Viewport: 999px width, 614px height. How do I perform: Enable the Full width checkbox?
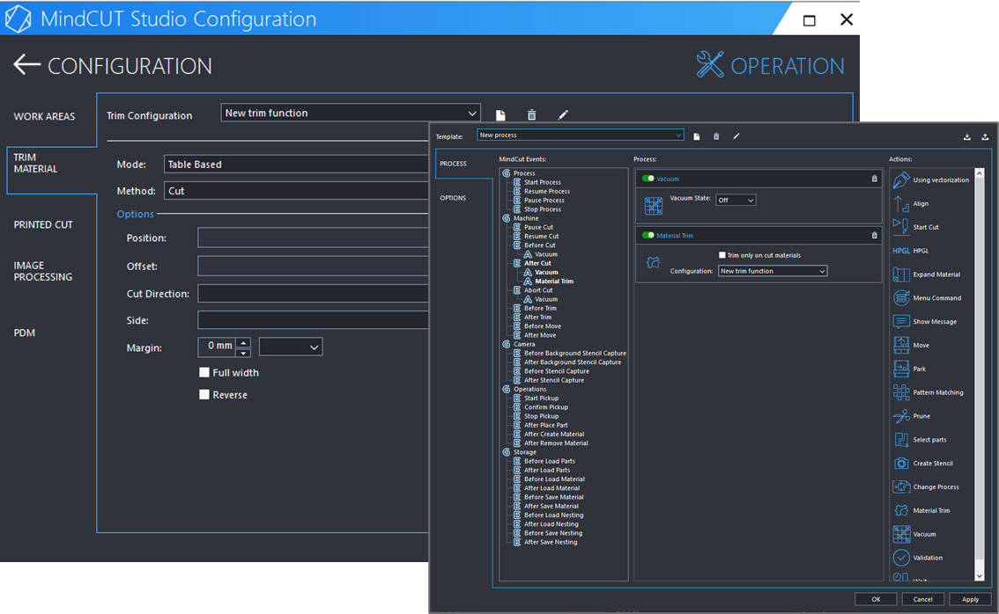pyautogui.click(x=203, y=372)
